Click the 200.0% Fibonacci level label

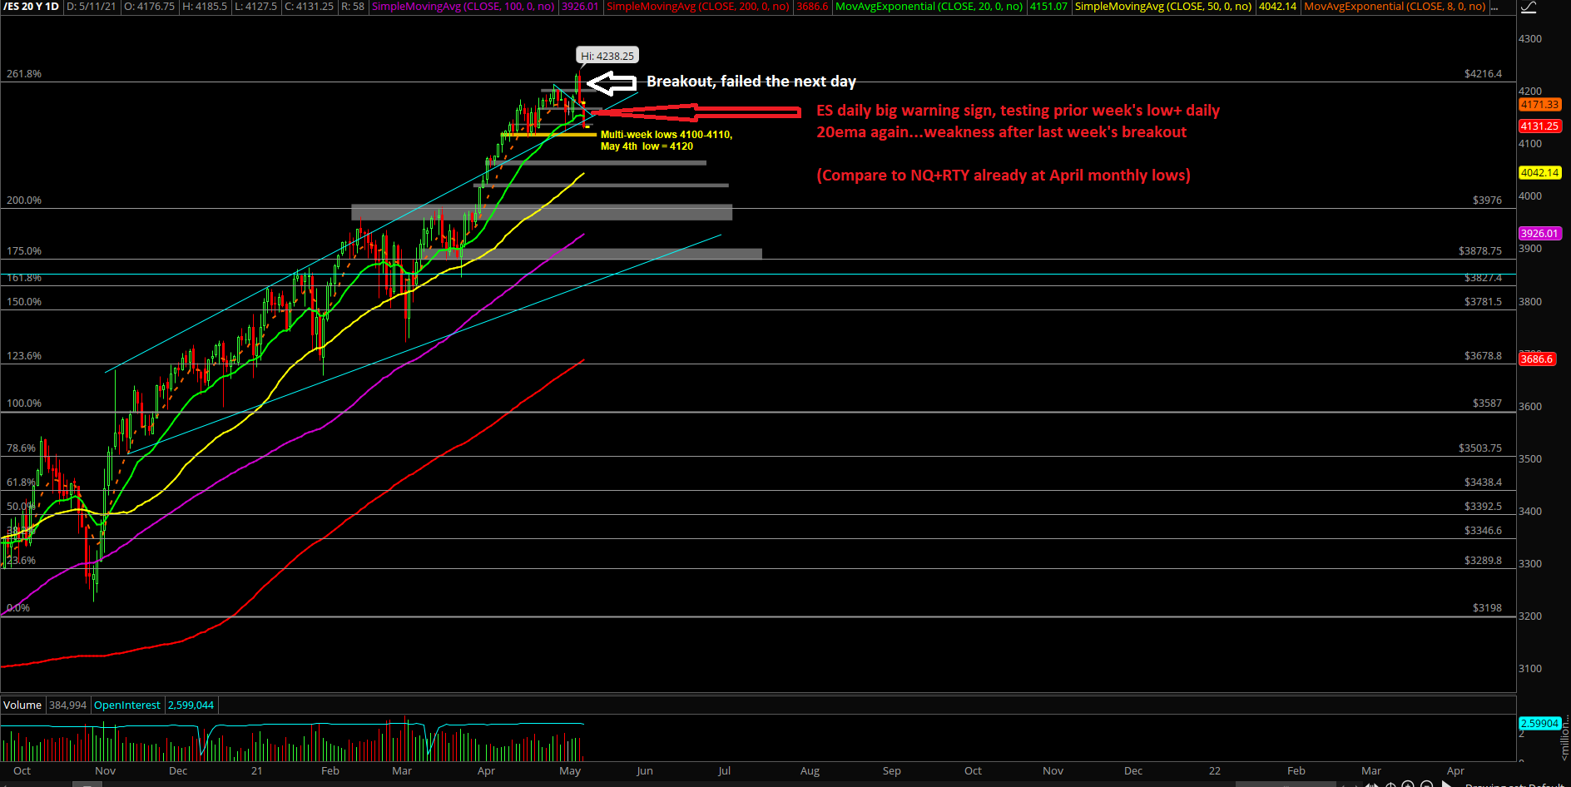point(24,200)
